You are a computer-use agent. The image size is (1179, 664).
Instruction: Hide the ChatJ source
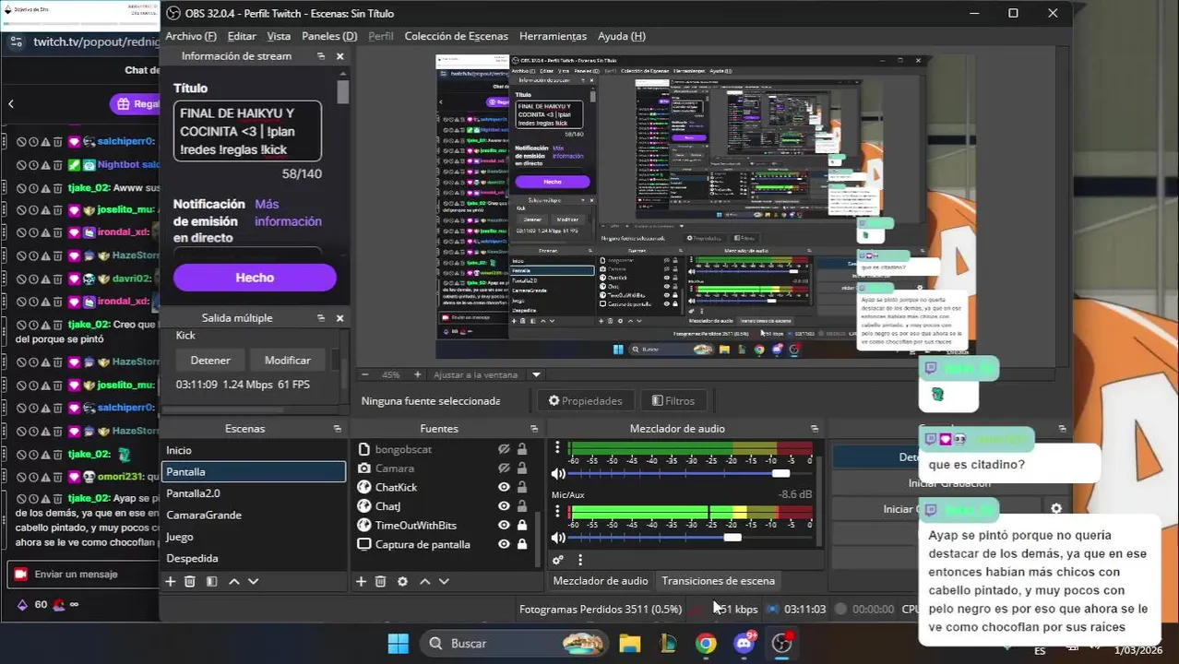click(x=504, y=506)
